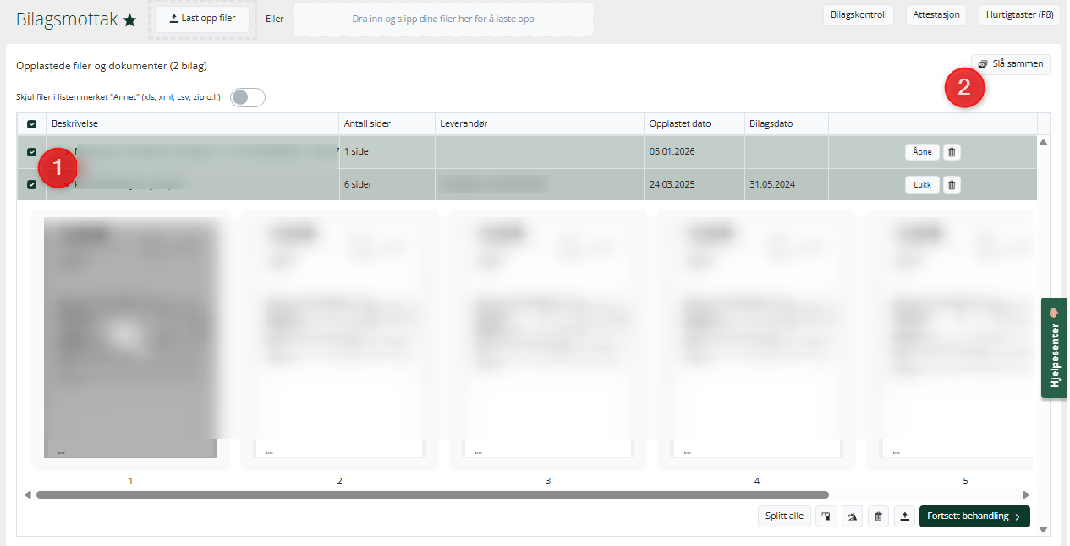Click Lukk to collapse the 6 sider document
This screenshot has height=546, width=1070.
click(922, 184)
